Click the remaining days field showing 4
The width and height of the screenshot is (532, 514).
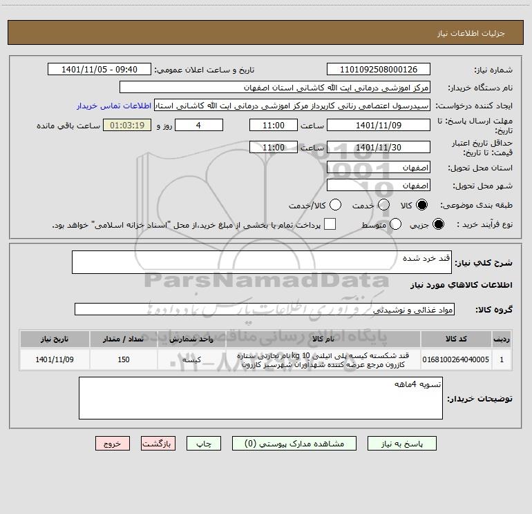tap(199, 125)
